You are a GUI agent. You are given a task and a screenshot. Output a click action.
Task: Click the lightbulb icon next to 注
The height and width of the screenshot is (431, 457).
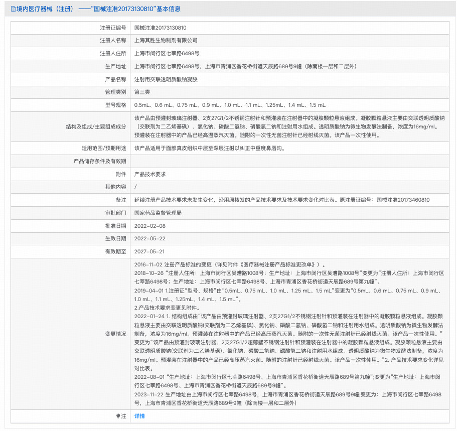tap(118, 416)
